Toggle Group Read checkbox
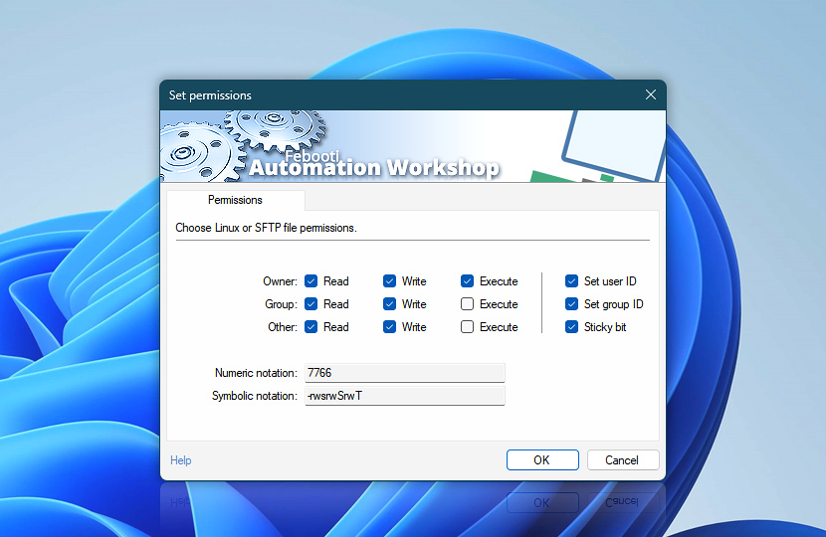 [x=310, y=303]
